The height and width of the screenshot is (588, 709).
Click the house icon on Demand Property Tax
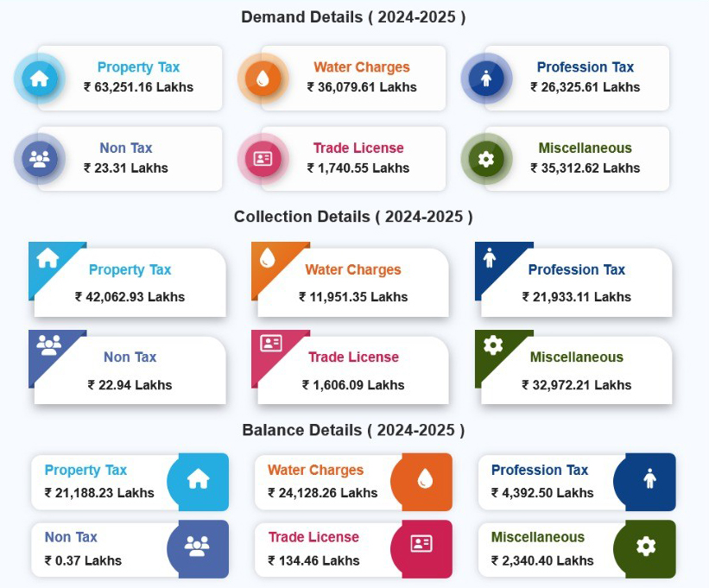click(x=40, y=79)
